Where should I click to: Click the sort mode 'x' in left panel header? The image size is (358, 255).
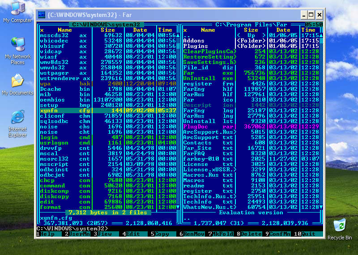[x=42, y=30]
